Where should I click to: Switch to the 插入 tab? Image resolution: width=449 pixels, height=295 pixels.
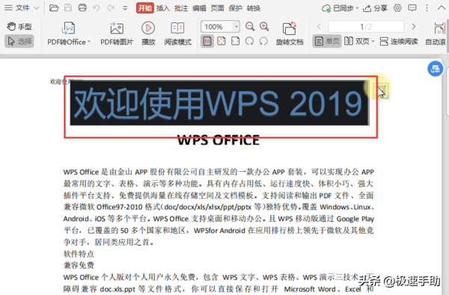pyautogui.click(x=163, y=8)
